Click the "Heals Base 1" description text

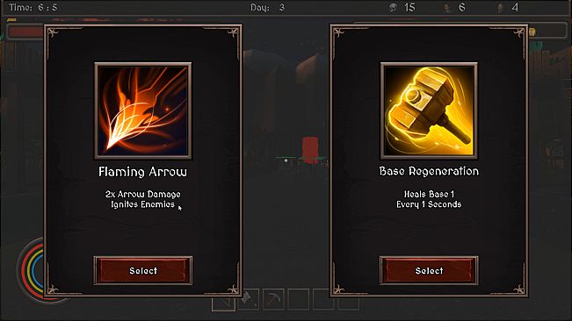[429, 194]
